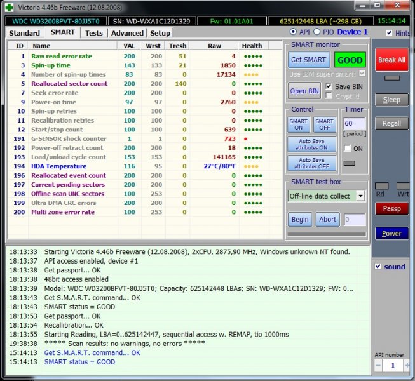This screenshot has width=415, height=381.
Task: Click the SMART OFF control button
Action: pyautogui.click(x=324, y=124)
